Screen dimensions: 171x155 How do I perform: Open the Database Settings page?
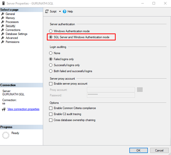point(16,34)
